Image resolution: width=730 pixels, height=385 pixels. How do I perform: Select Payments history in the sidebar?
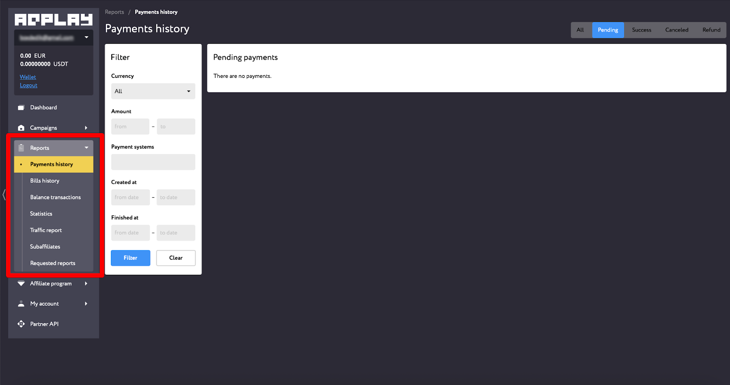point(54,164)
